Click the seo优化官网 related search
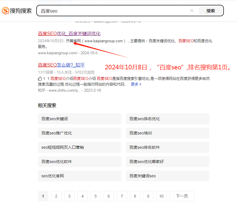 (x=79, y=176)
